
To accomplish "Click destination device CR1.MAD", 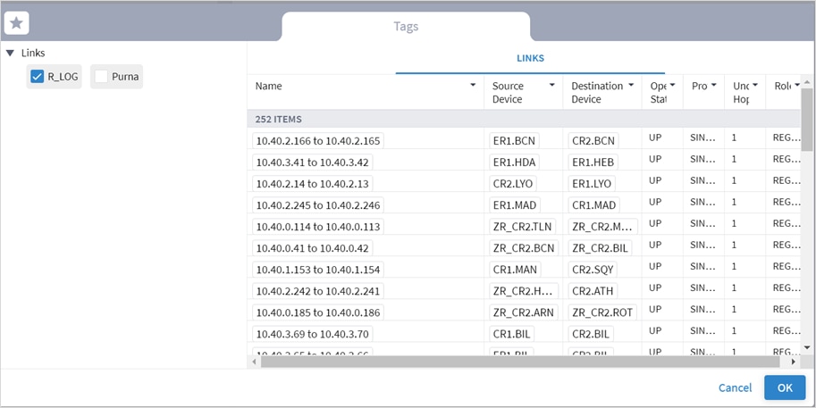I will pyautogui.click(x=593, y=204).
